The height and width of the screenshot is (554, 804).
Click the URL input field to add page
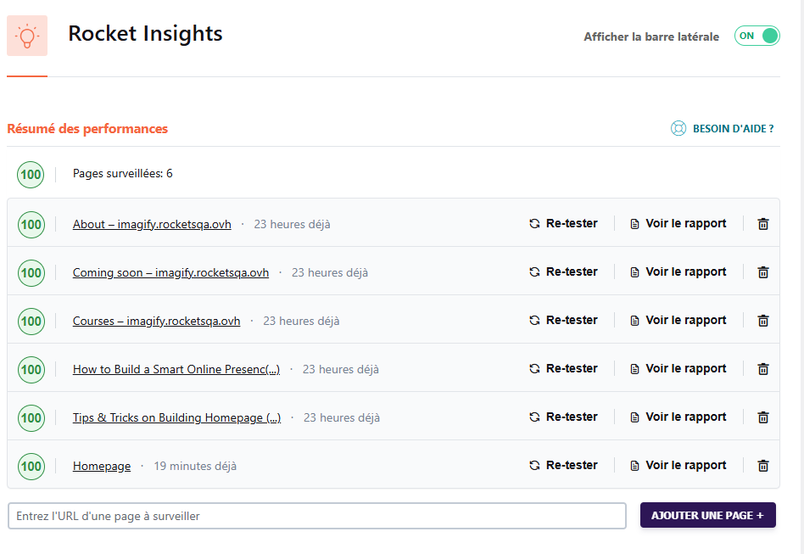[x=316, y=516]
